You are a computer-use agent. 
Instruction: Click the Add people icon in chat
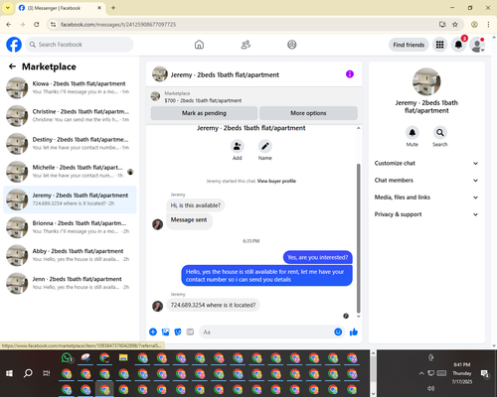[x=237, y=146]
